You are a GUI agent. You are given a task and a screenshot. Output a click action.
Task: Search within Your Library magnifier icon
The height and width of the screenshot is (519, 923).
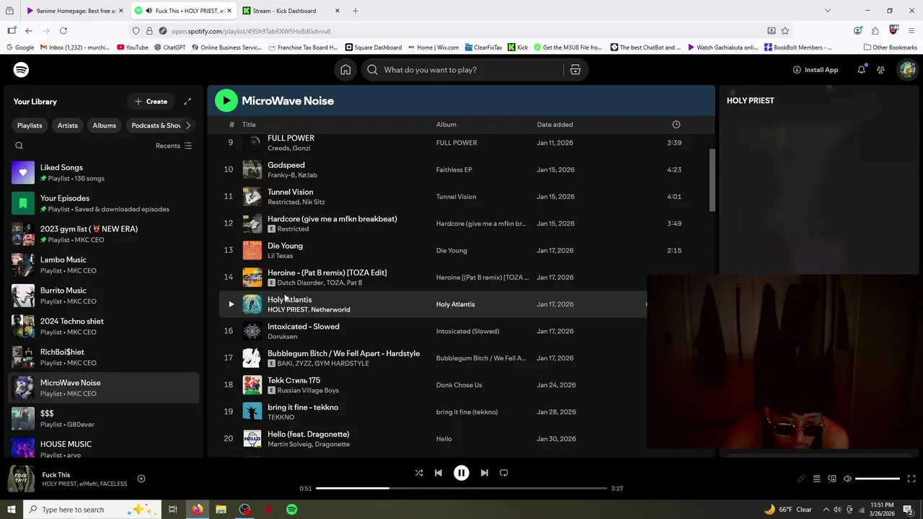(19, 146)
